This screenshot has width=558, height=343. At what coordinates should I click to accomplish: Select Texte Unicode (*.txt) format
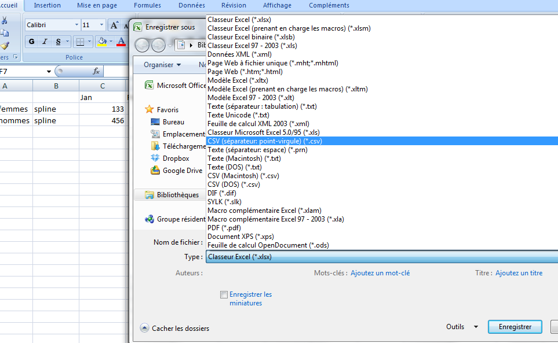coord(382,115)
